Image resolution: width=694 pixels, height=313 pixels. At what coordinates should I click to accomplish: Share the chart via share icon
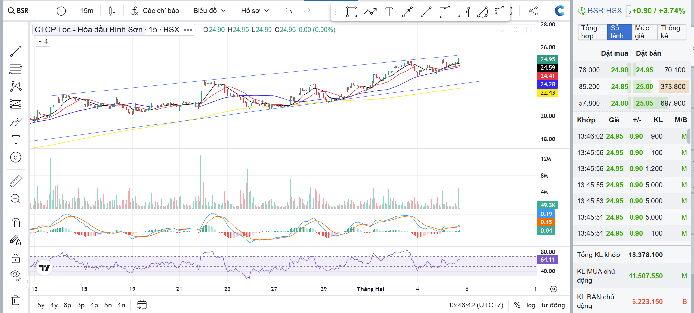coord(533,11)
